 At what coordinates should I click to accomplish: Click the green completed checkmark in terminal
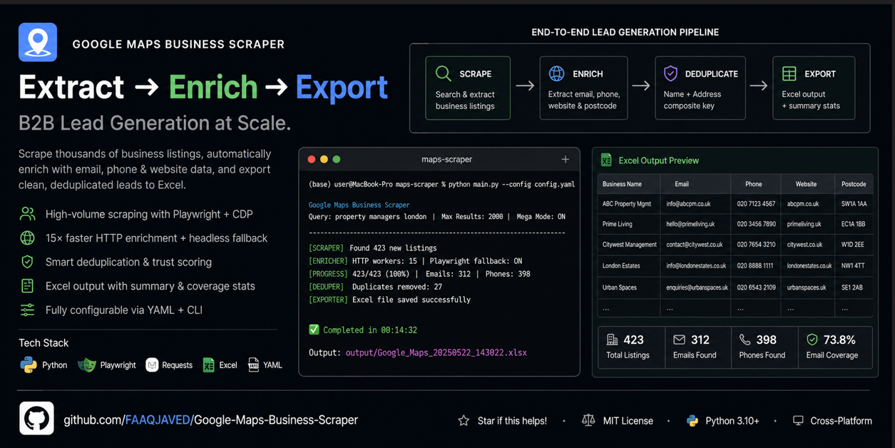(314, 330)
